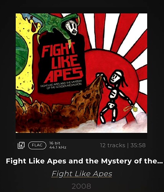Click the FLAC format badge

coord(37,146)
